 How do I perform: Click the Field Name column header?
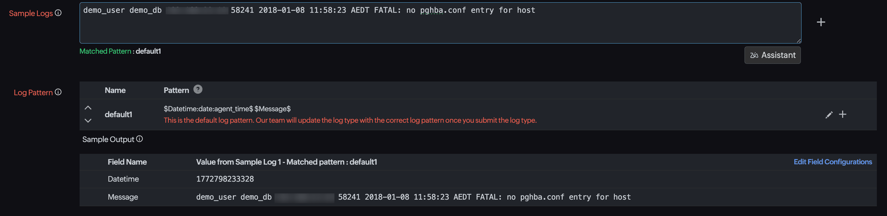click(127, 162)
